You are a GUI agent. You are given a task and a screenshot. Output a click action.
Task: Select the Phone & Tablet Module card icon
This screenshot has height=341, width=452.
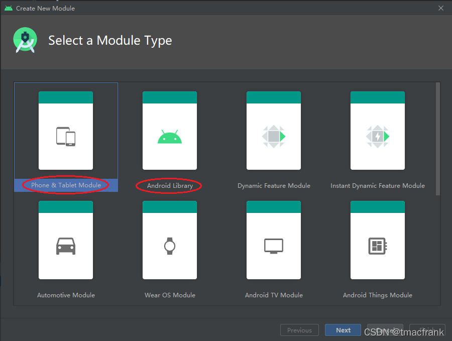pos(66,131)
